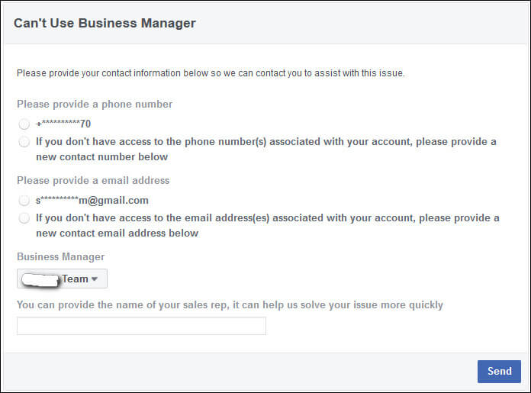The width and height of the screenshot is (531, 393).
Task: Click the "Business Manager" field label
Action: tap(61, 257)
